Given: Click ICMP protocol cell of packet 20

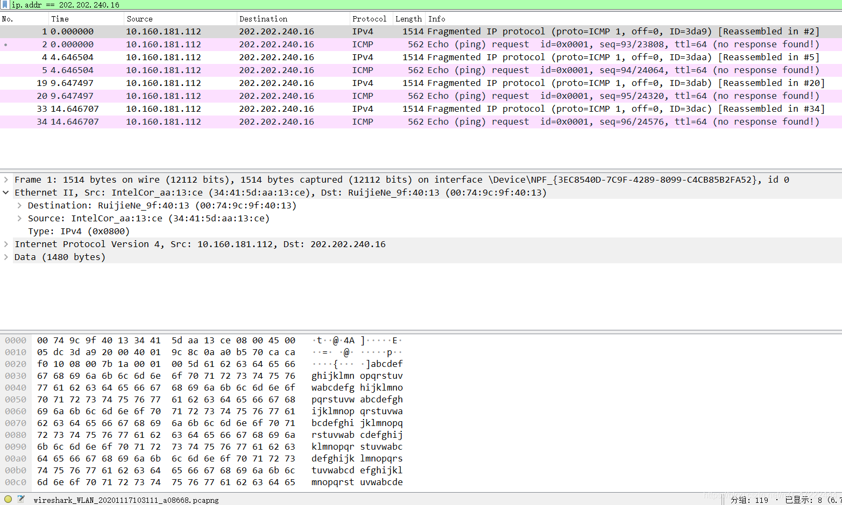Looking at the screenshot, I should [363, 96].
